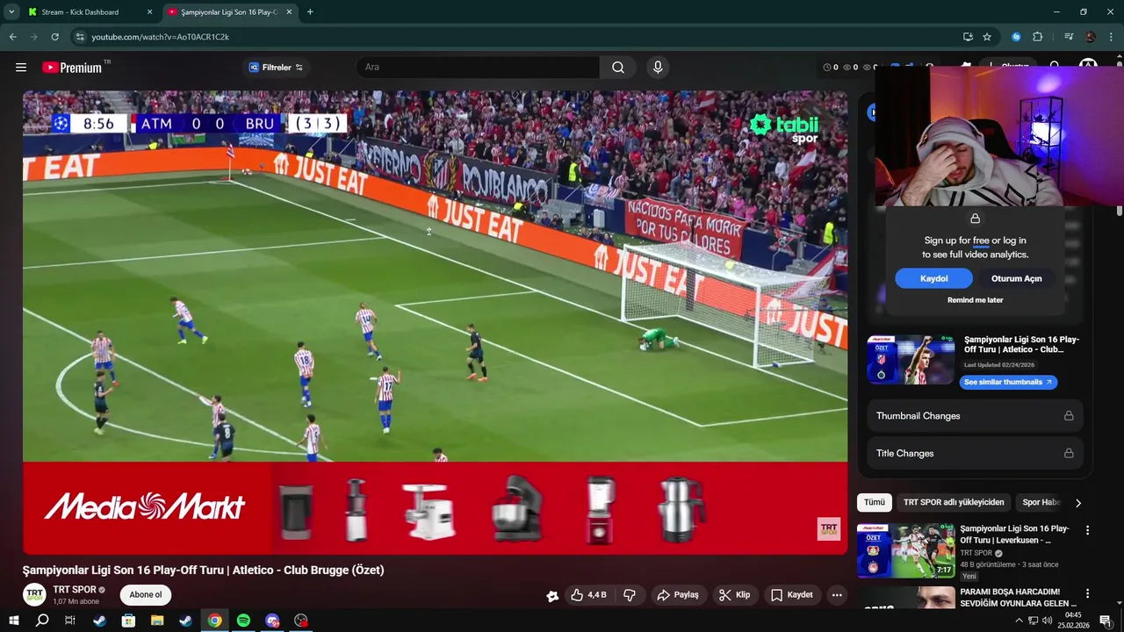This screenshot has width=1124, height=632.
Task: Open Spotify from taskbar
Action: click(x=243, y=621)
